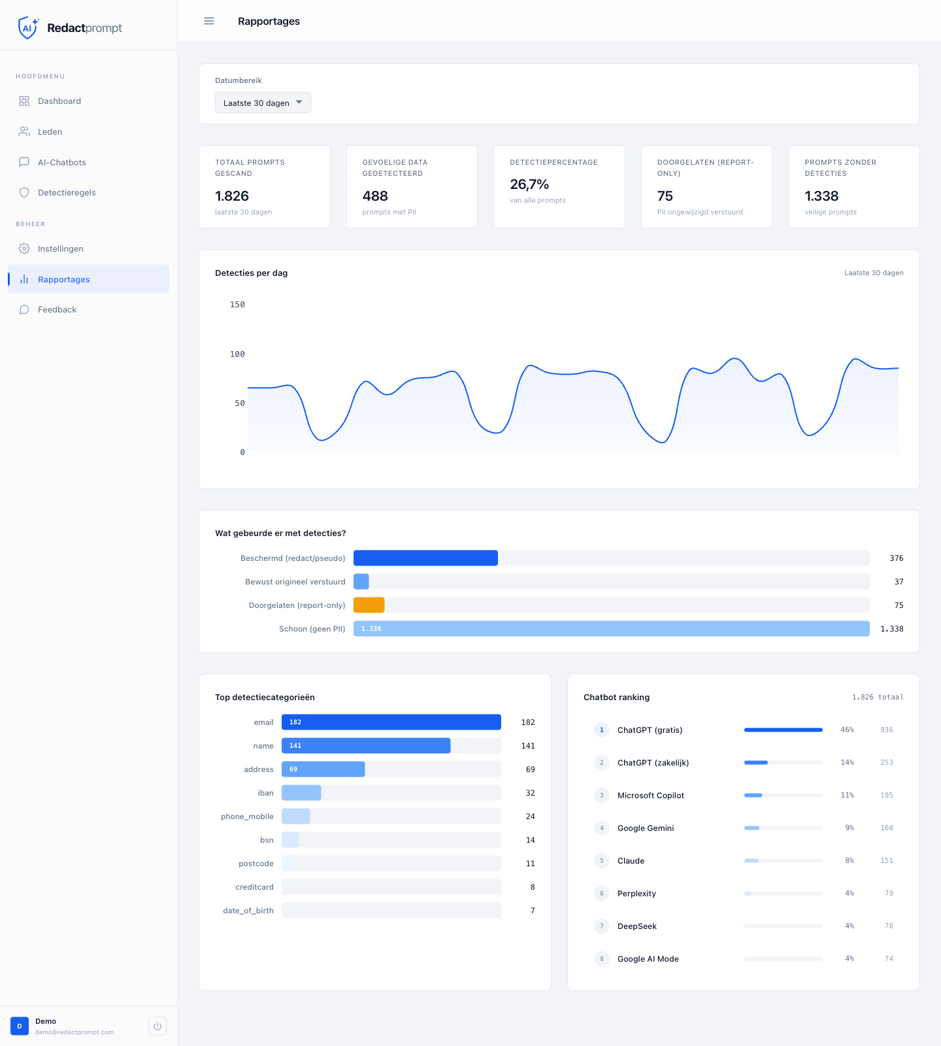This screenshot has width=941, height=1046.
Task: Click rank badge number 1
Action: [x=602, y=730]
